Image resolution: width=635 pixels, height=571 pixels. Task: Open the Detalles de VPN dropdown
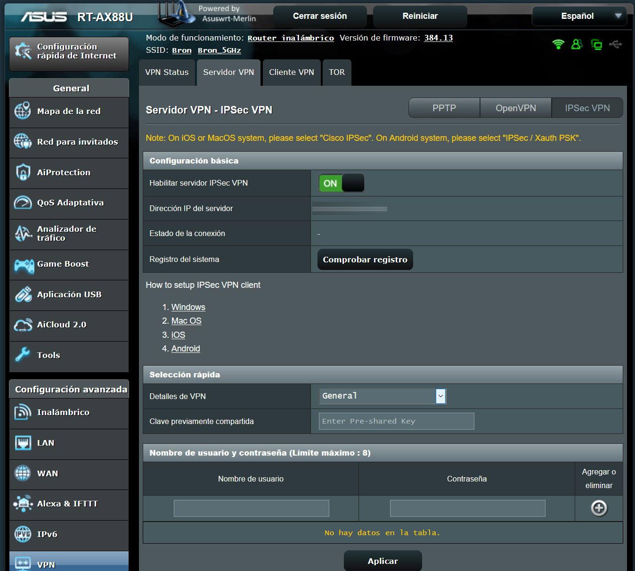[x=383, y=396]
